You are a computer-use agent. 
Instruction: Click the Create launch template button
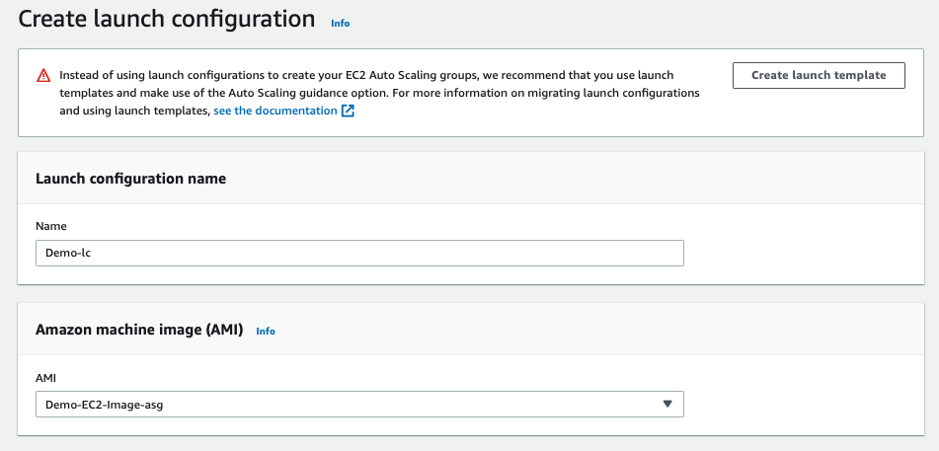819,75
